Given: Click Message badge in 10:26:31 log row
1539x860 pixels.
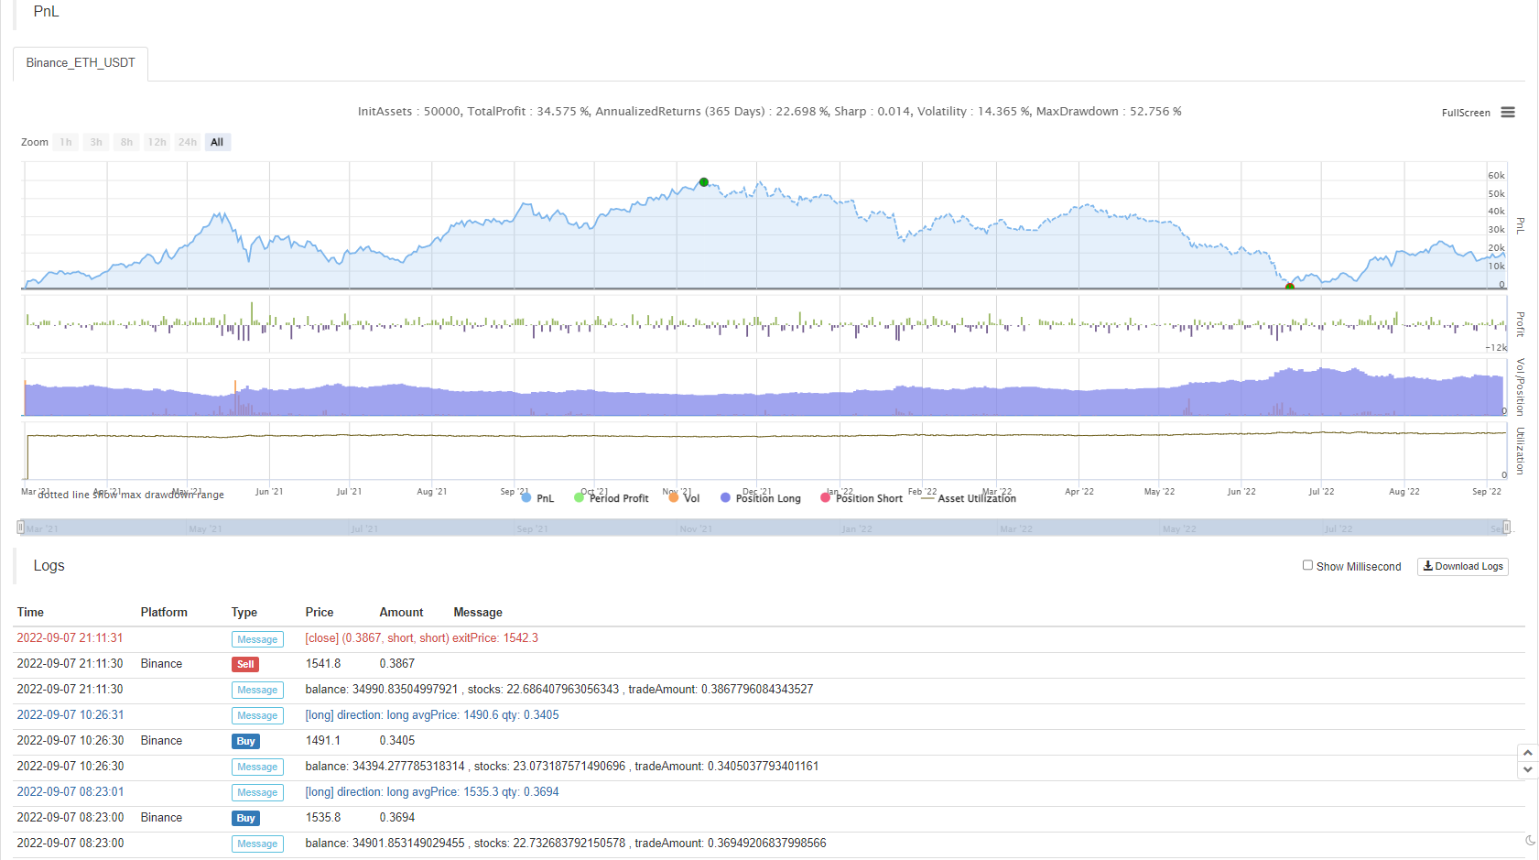Looking at the screenshot, I should (x=257, y=715).
